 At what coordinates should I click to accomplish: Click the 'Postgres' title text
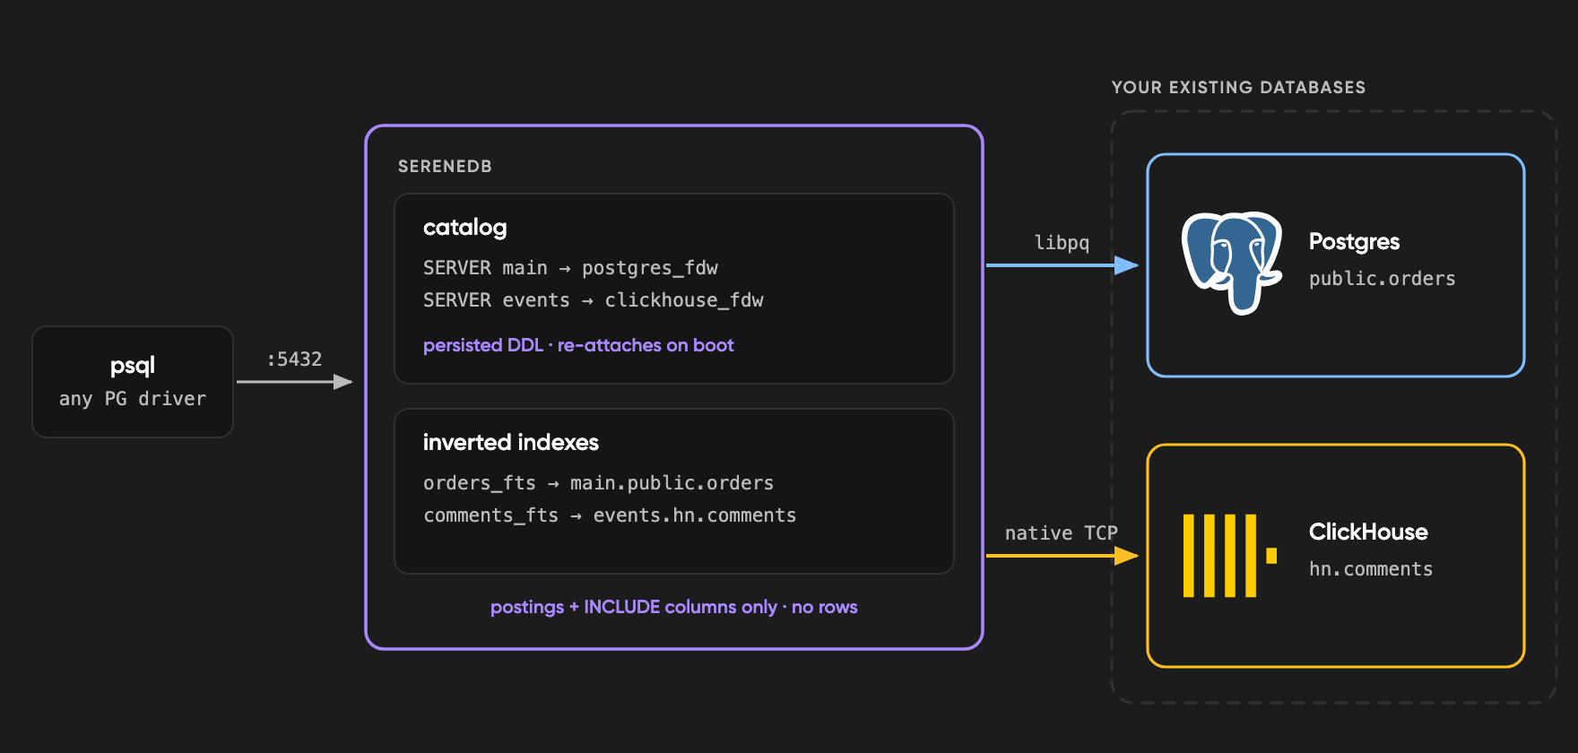1354,241
